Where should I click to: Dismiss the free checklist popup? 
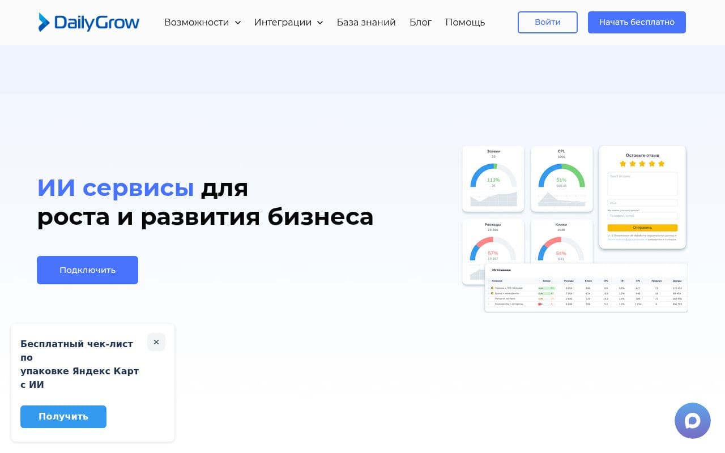[156, 342]
